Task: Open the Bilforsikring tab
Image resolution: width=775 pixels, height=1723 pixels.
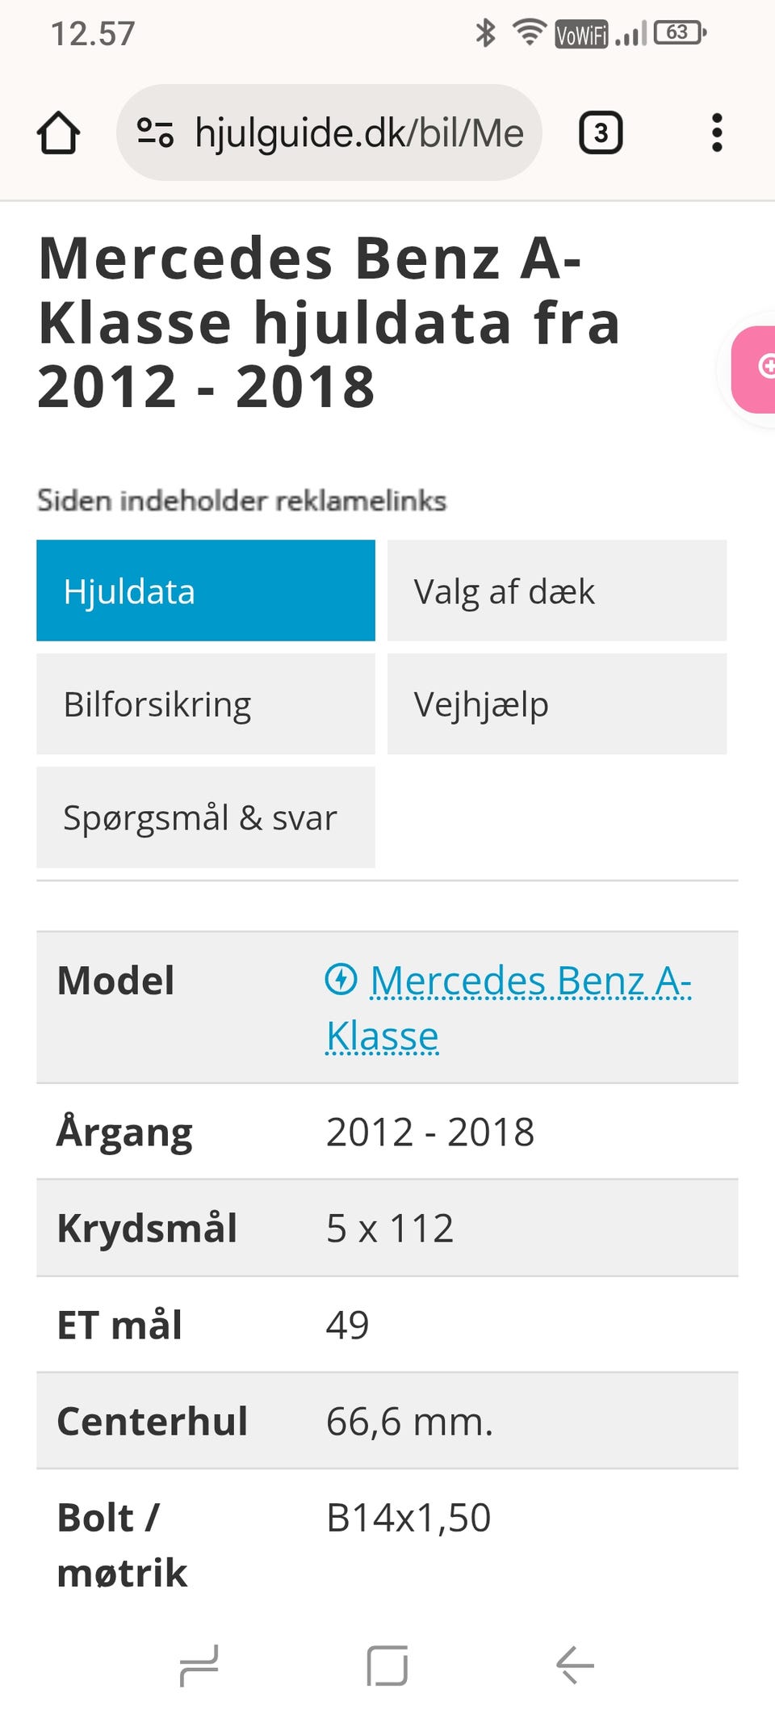Action: [206, 704]
